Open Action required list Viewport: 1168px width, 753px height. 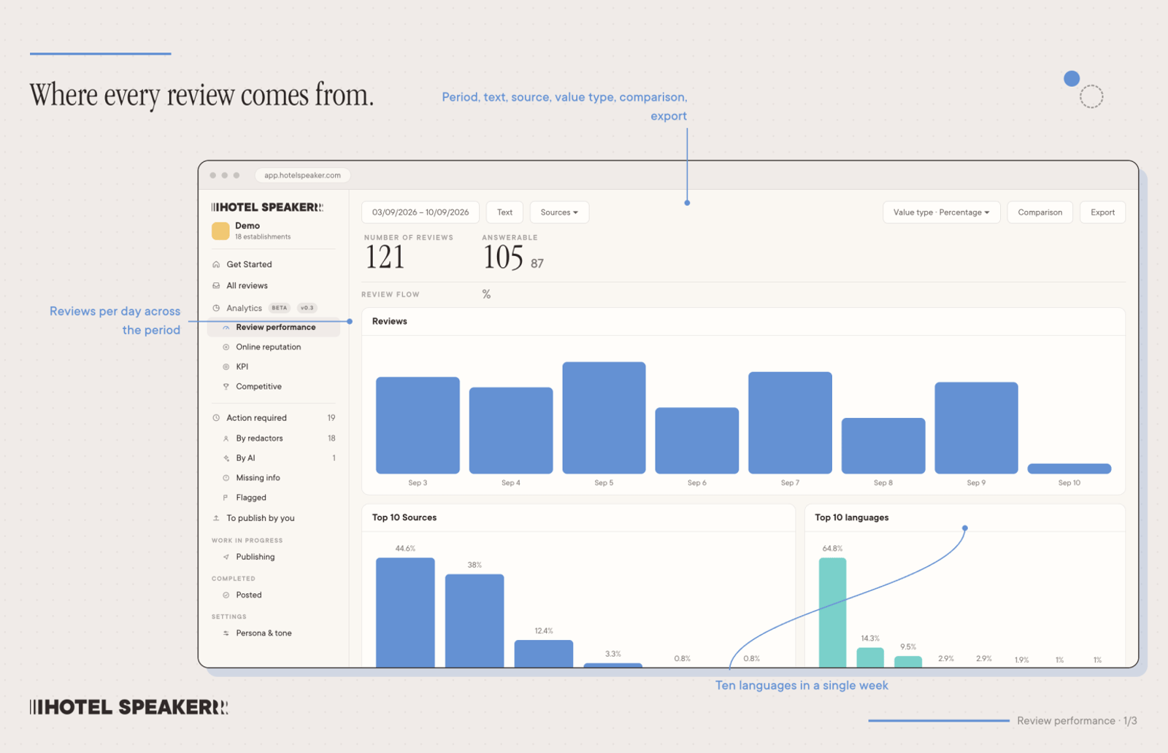click(274, 418)
